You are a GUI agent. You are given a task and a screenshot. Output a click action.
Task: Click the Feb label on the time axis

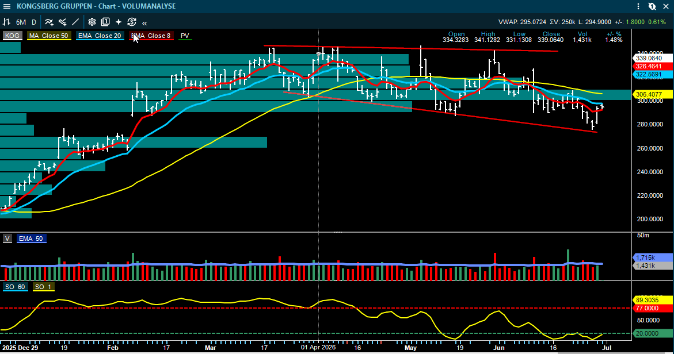point(113,348)
